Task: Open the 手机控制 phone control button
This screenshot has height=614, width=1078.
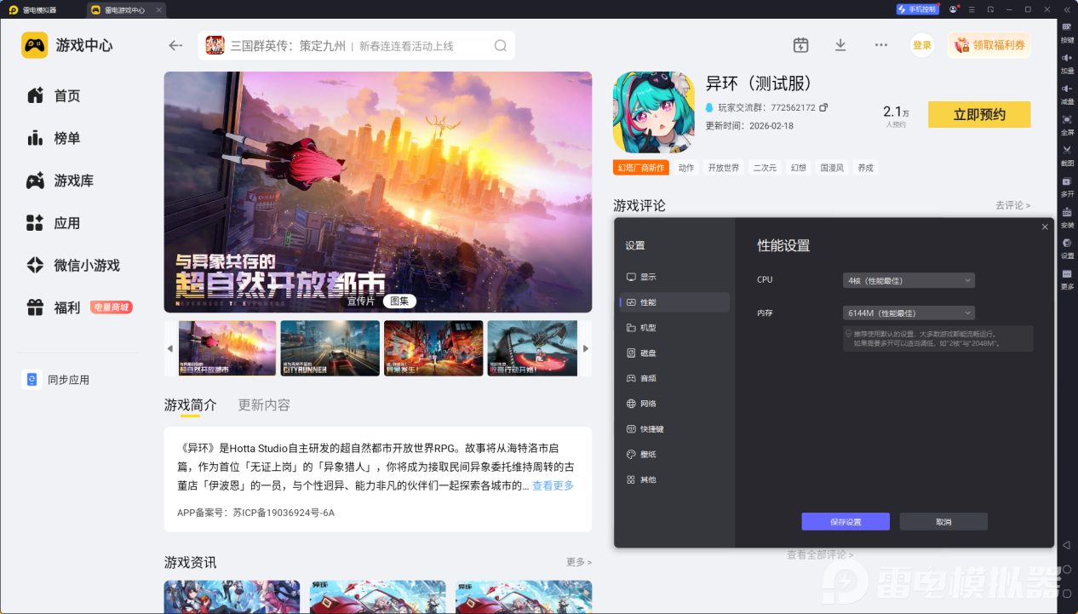Action: pyautogui.click(x=917, y=9)
